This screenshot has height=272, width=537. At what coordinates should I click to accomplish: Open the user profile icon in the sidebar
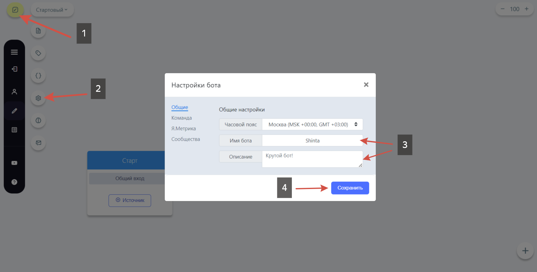click(x=14, y=92)
